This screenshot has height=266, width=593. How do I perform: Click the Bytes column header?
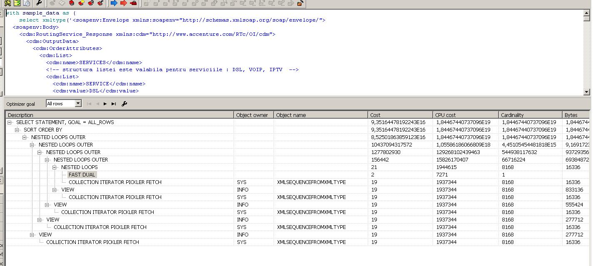pos(576,115)
